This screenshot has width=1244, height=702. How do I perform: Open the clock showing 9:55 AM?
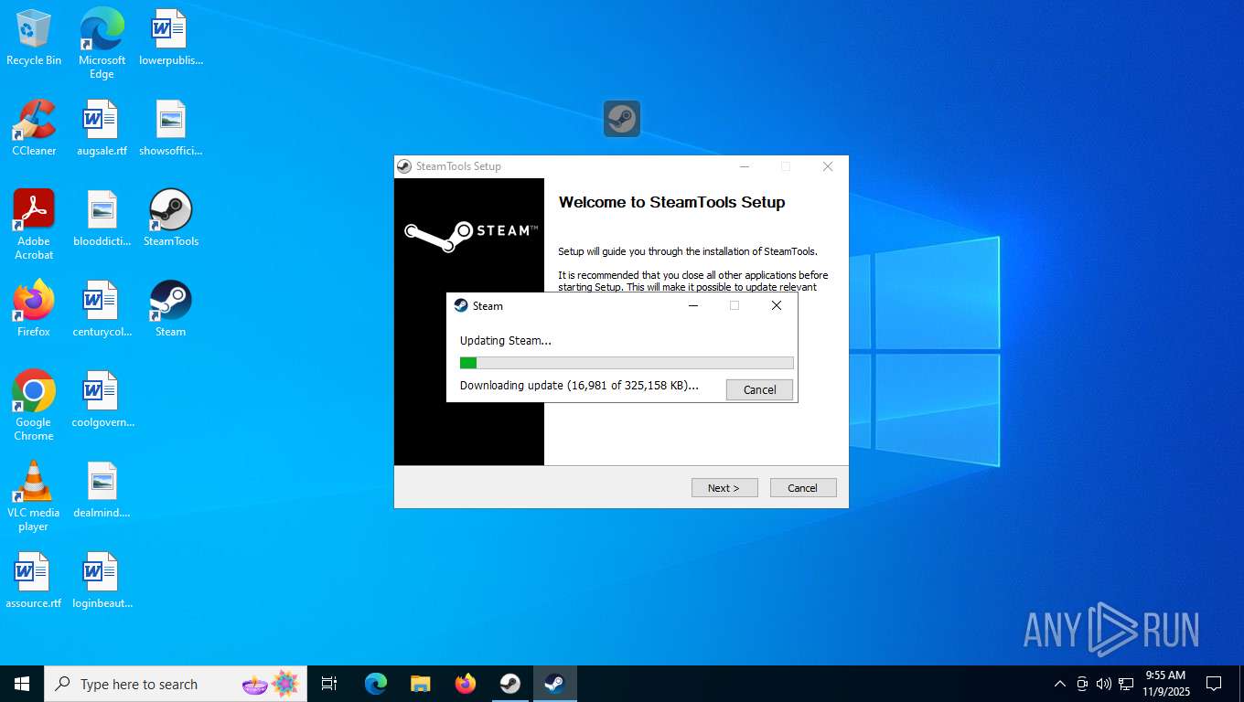(x=1165, y=684)
